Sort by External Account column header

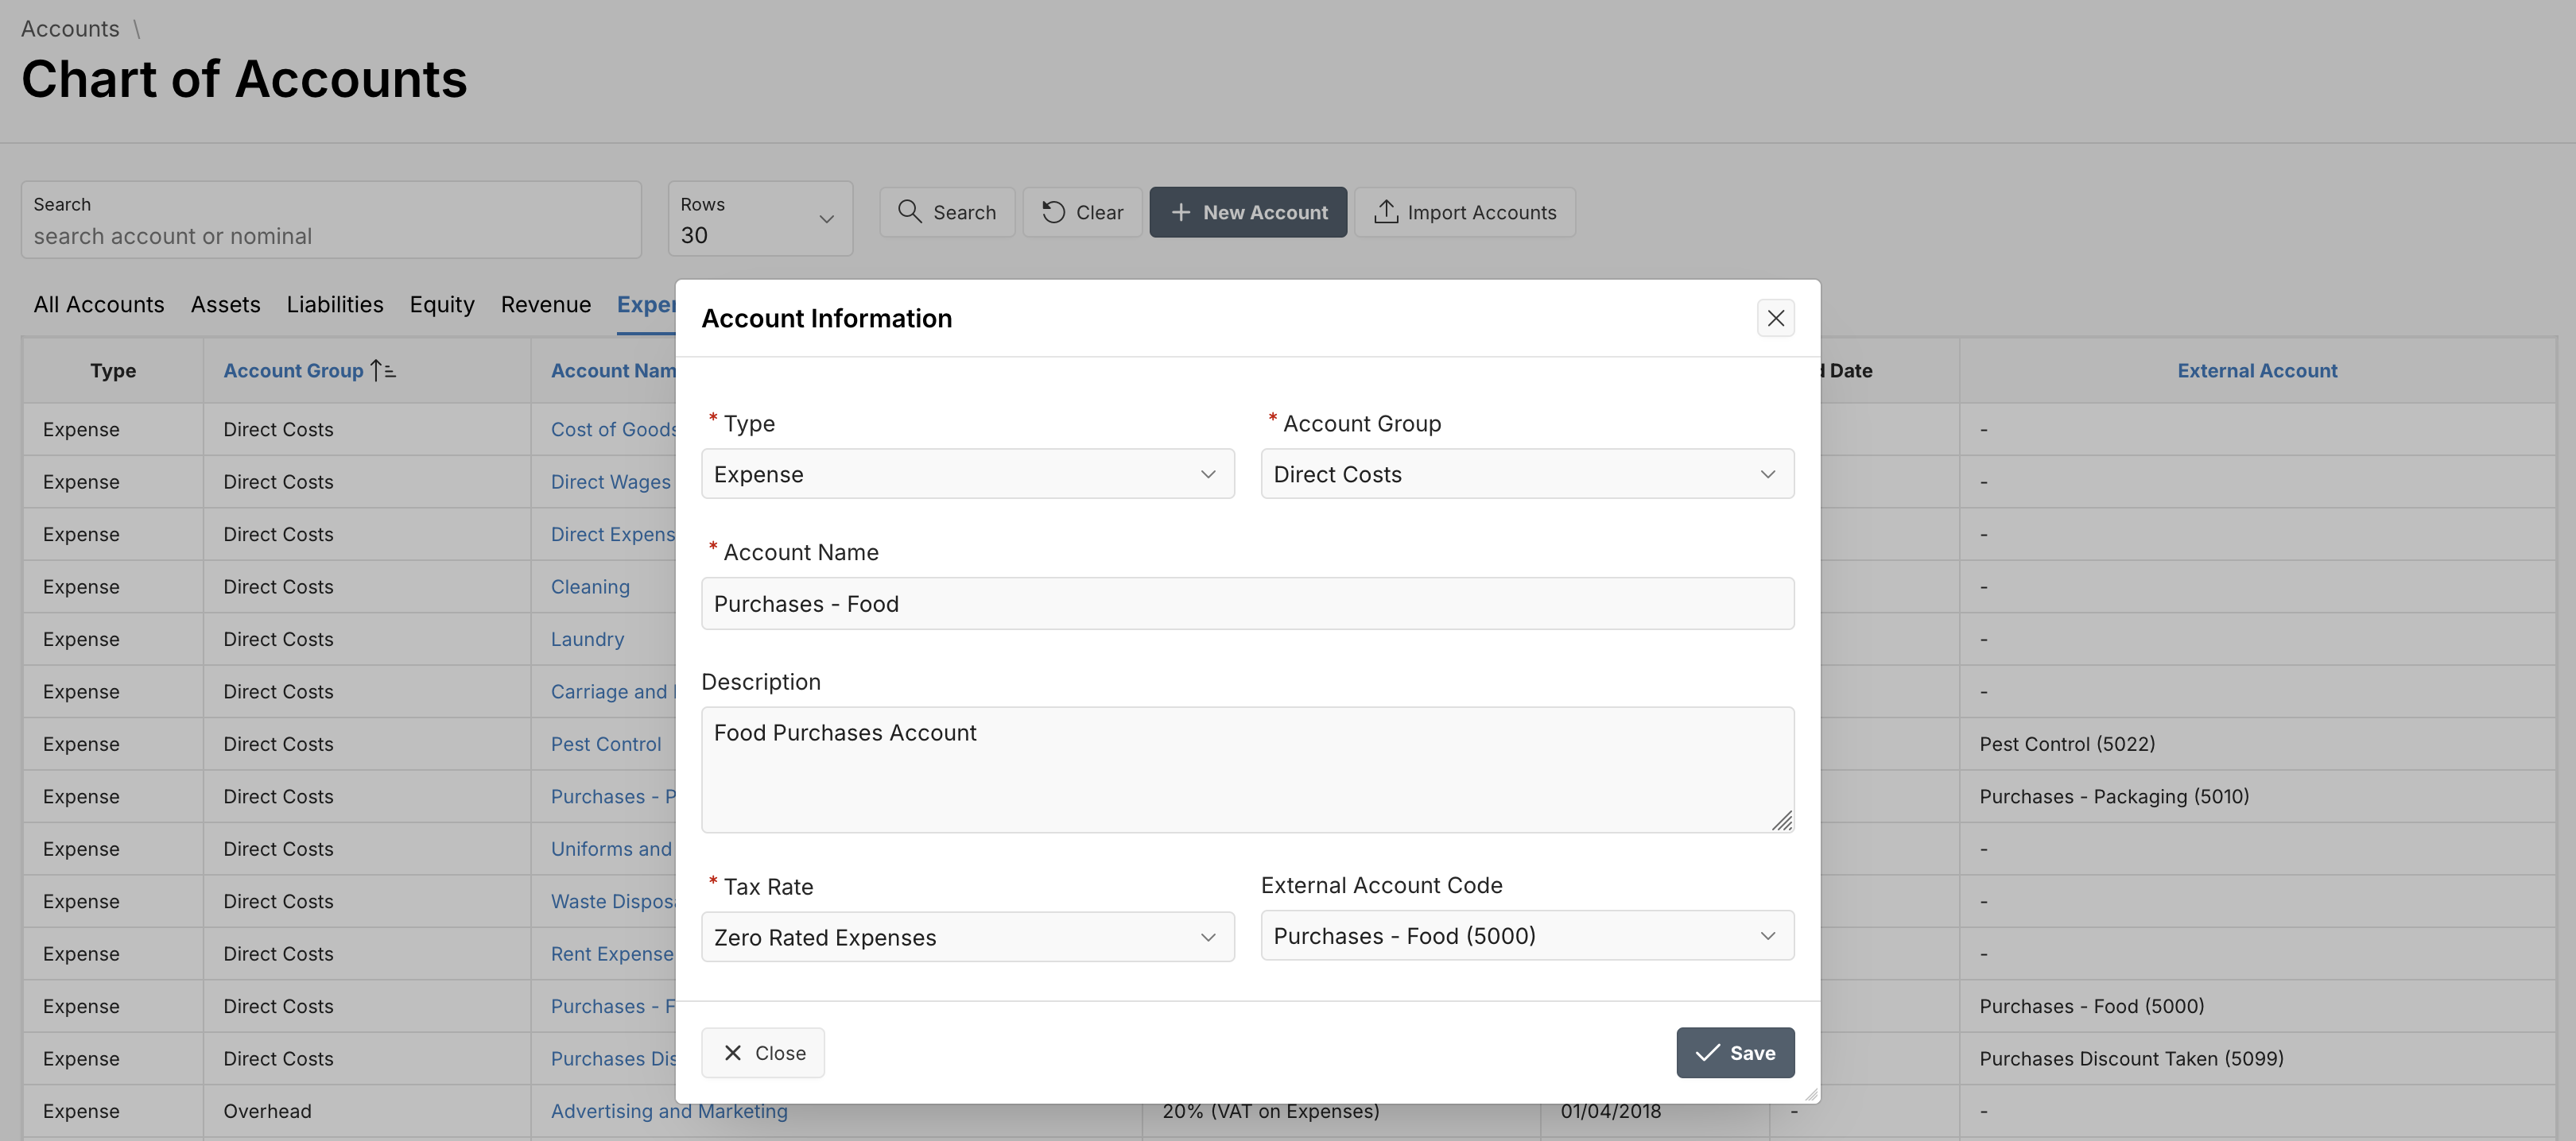tap(2257, 371)
